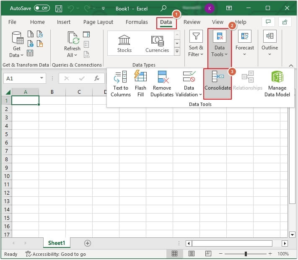Image resolution: width=298 pixels, height=260 pixels.
Task: Open Text to Columns wizard
Action: pyautogui.click(x=121, y=83)
